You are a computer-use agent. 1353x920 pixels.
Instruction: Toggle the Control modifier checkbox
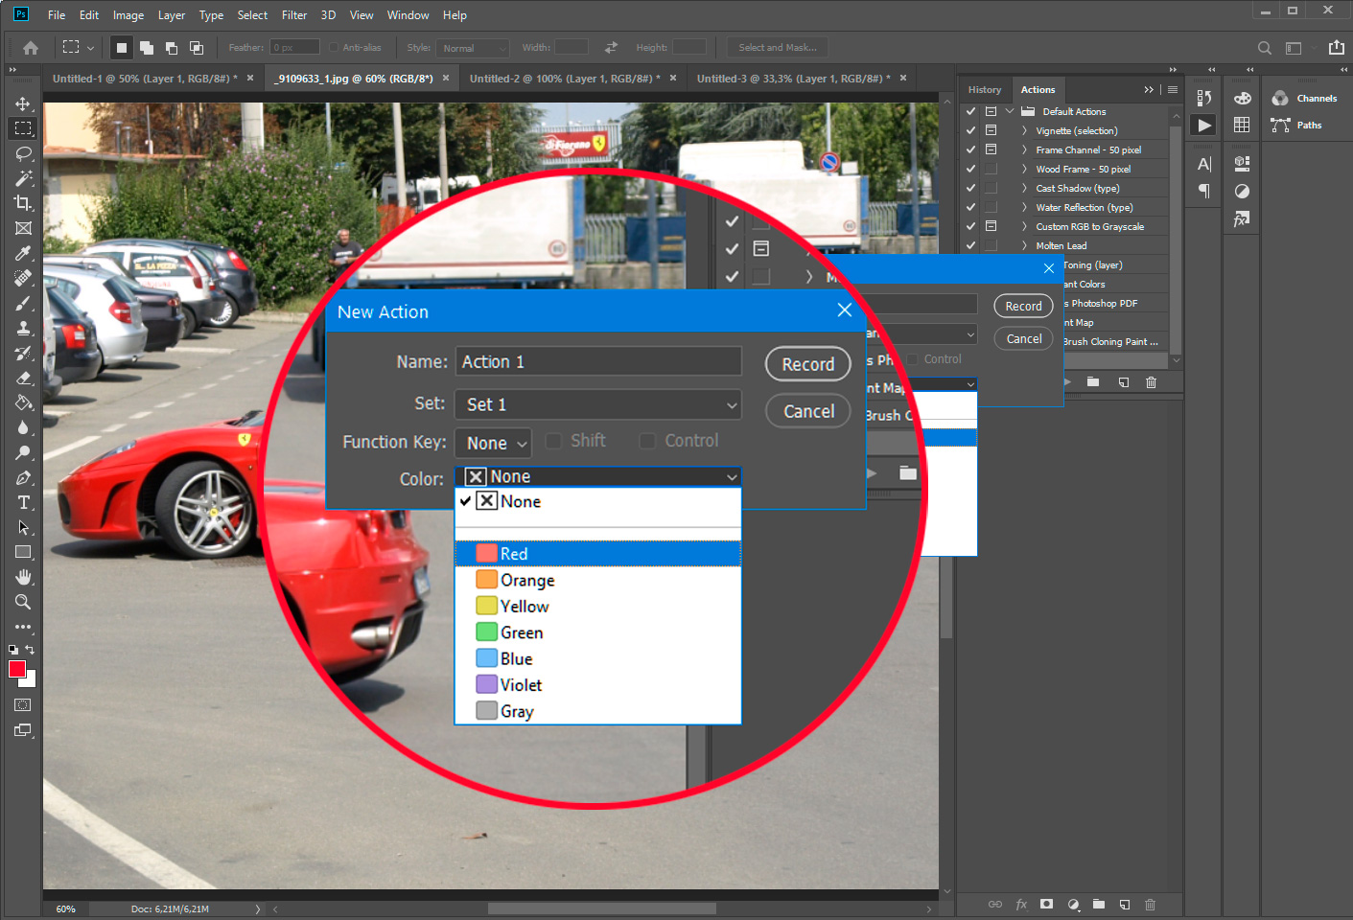coord(647,441)
